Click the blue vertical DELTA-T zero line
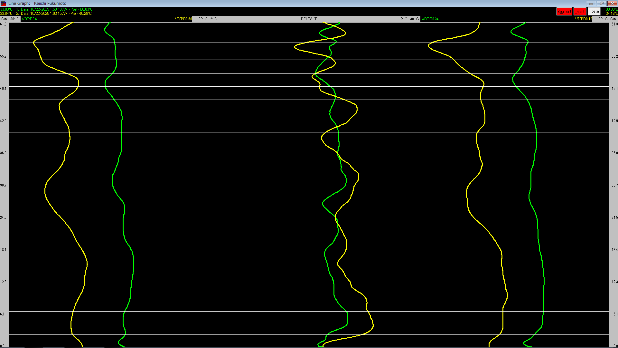The height and width of the screenshot is (348, 618). tap(309, 185)
